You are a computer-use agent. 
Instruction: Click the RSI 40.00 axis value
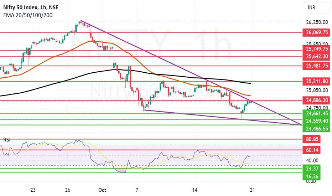click(312, 161)
